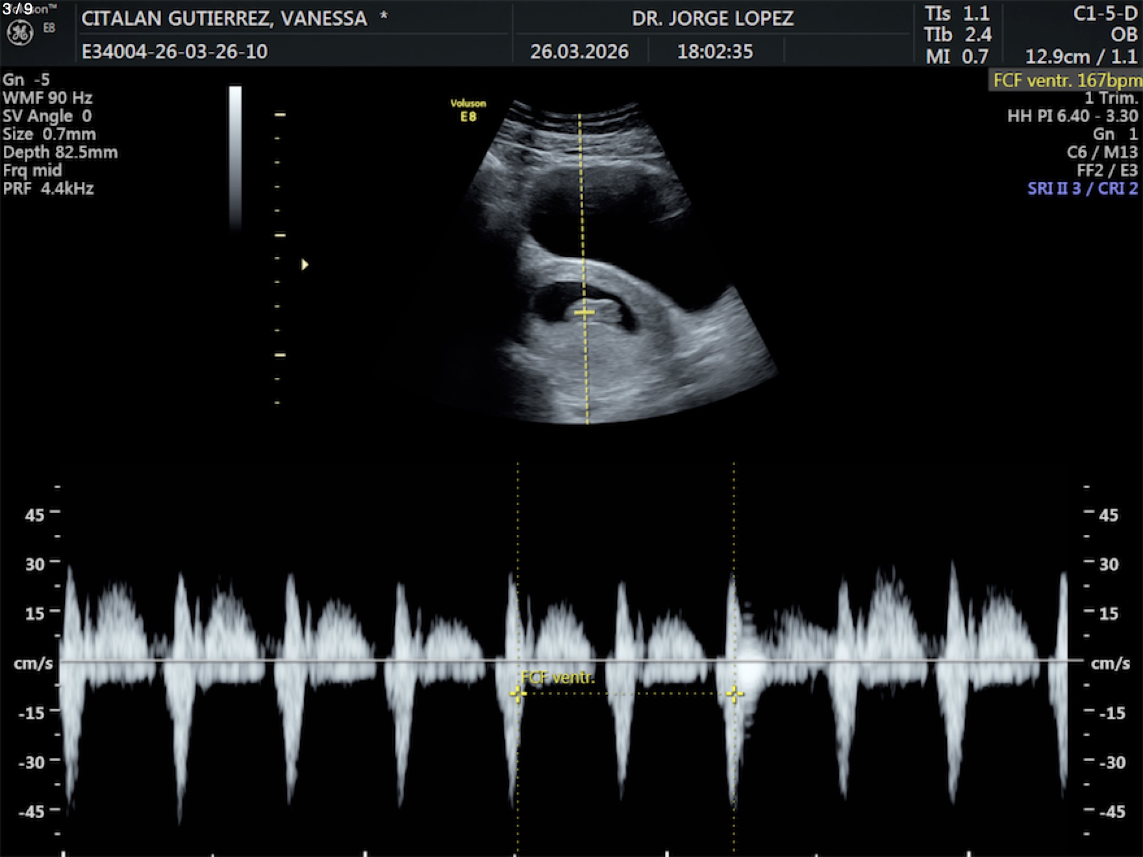Click the yellow FCF ventr. waveform label
The width and height of the screenshot is (1143, 857).
click(x=557, y=678)
